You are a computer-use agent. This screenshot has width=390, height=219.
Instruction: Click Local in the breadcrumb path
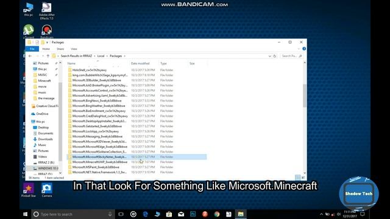tap(101, 56)
